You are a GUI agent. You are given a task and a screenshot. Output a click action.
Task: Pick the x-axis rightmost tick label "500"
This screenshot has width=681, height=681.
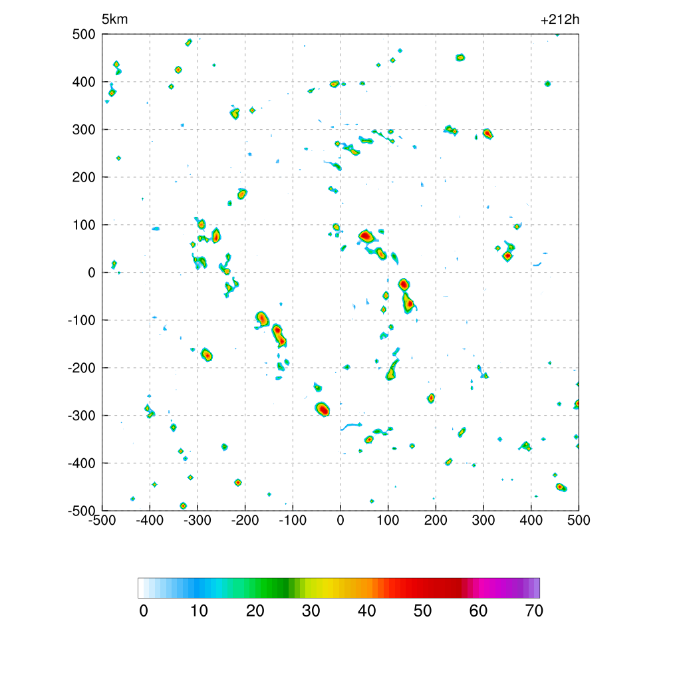click(x=579, y=520)
